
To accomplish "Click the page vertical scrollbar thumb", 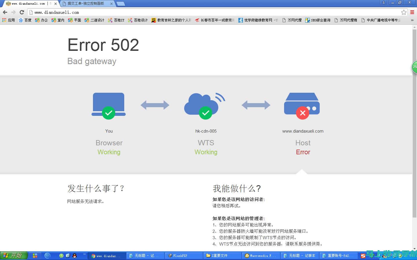I will click(x=414, y=123).
